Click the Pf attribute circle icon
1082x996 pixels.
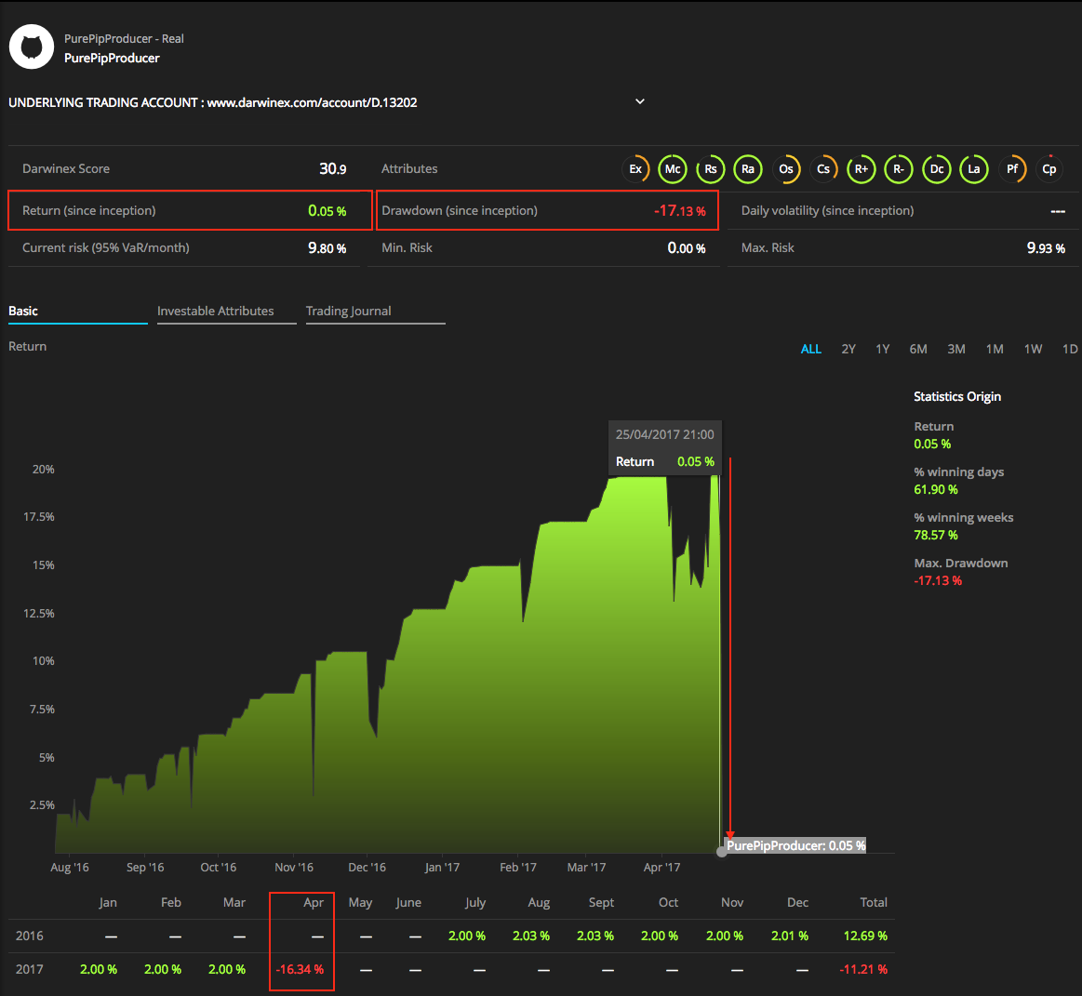pos(1012,169)
